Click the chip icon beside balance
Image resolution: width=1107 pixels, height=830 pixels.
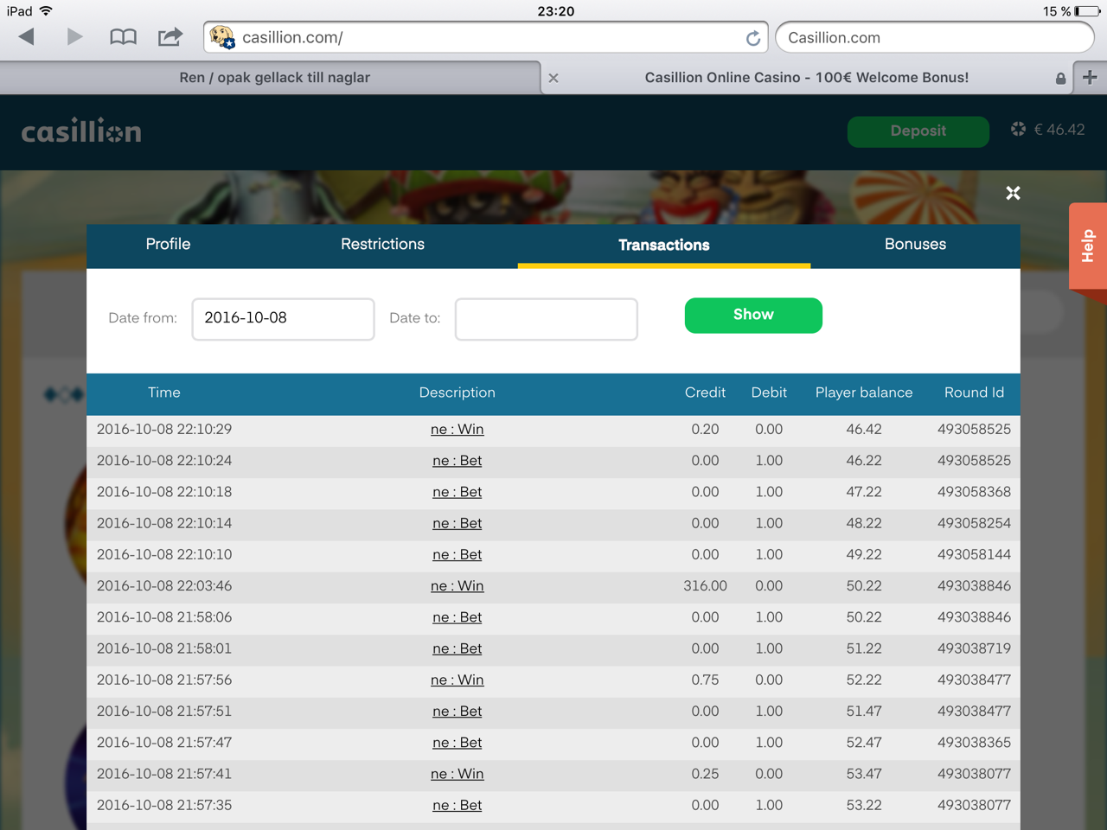tap(1018, 129)
